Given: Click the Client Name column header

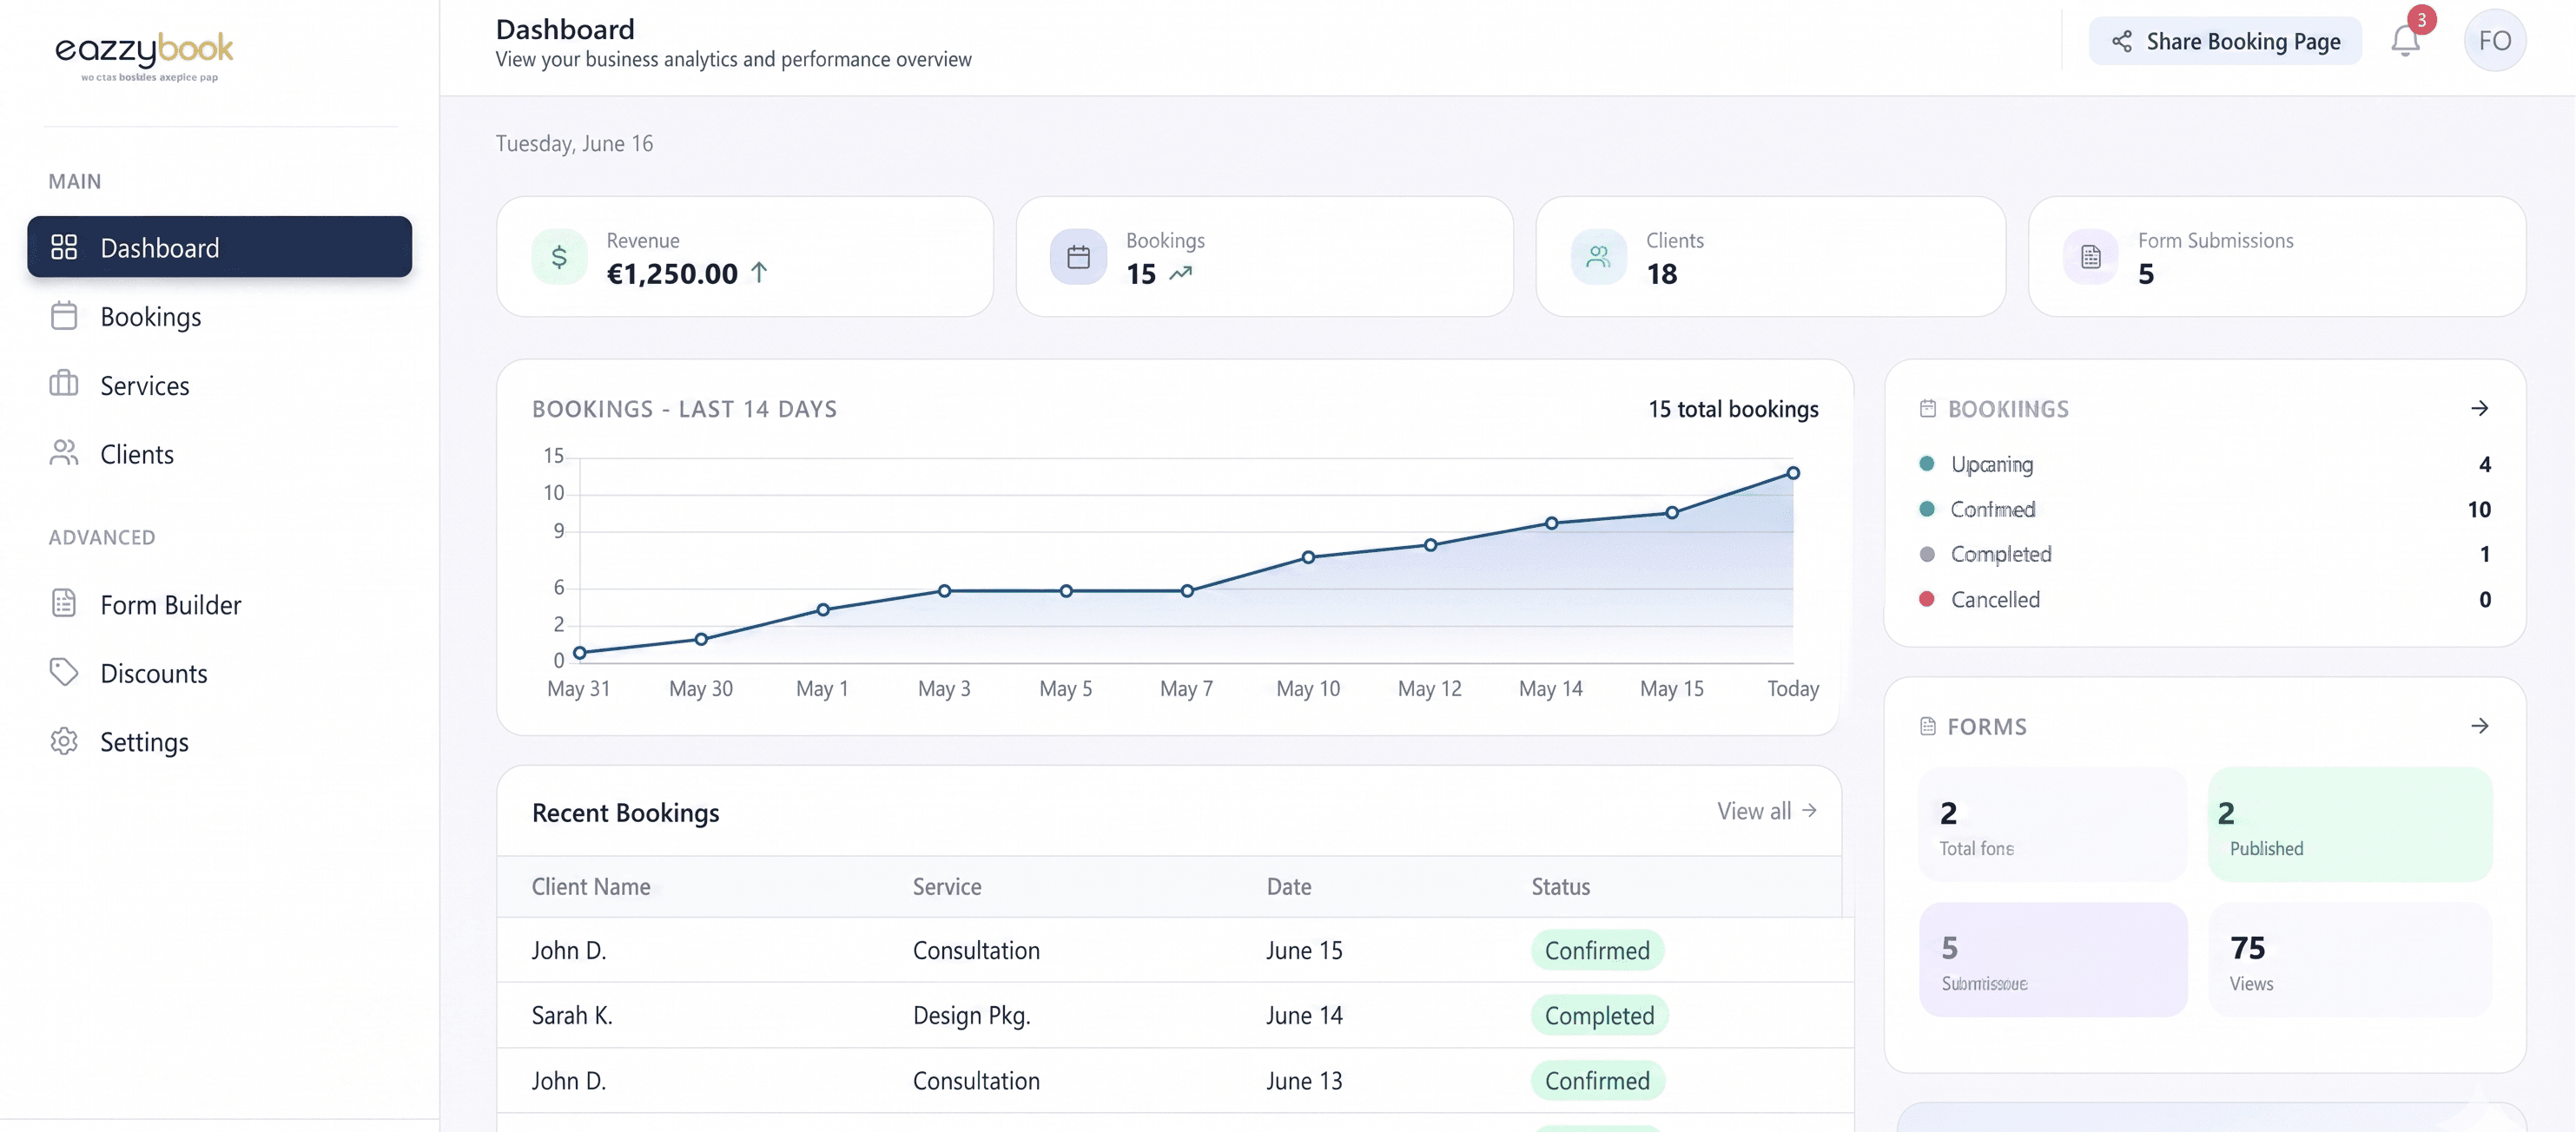Looking at the screenshot, I should [x=590, y=886].
